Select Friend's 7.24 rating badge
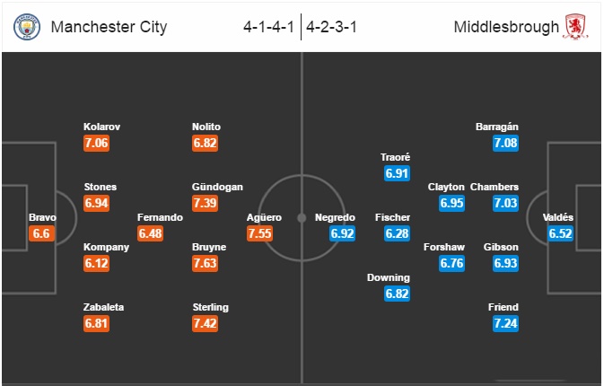Viewport: 604px width, 386px height. [x=506, y=323]
